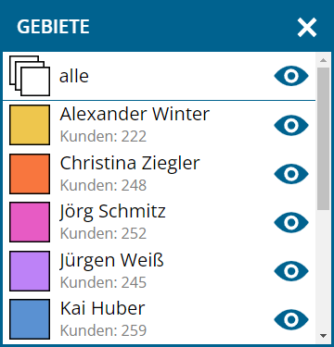Click the eye icon beside Kai Huber

[x=291, y=319]
